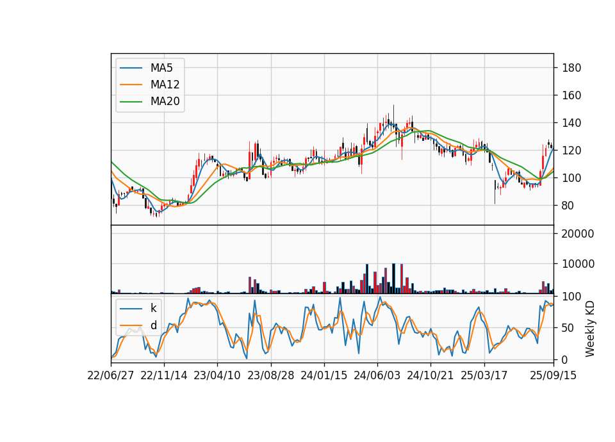The height and width of the screenshot is (442, 615).
Task: Click the blue MA5 legend line sample
Action: click(131, 68)
